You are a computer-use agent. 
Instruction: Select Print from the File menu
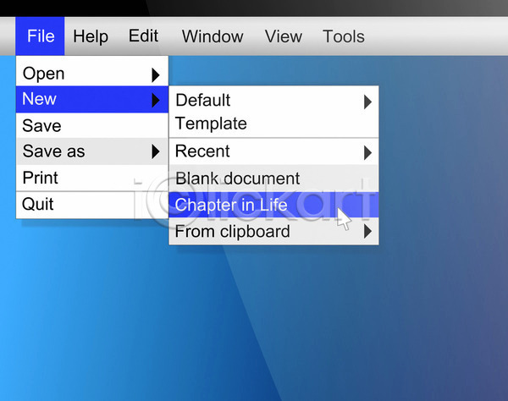coord(41,179)
